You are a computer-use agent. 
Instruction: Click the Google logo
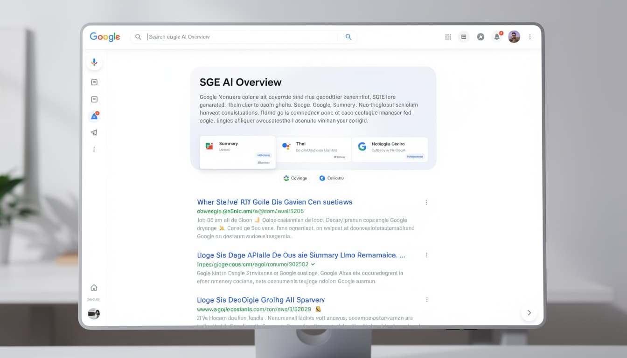105,37
